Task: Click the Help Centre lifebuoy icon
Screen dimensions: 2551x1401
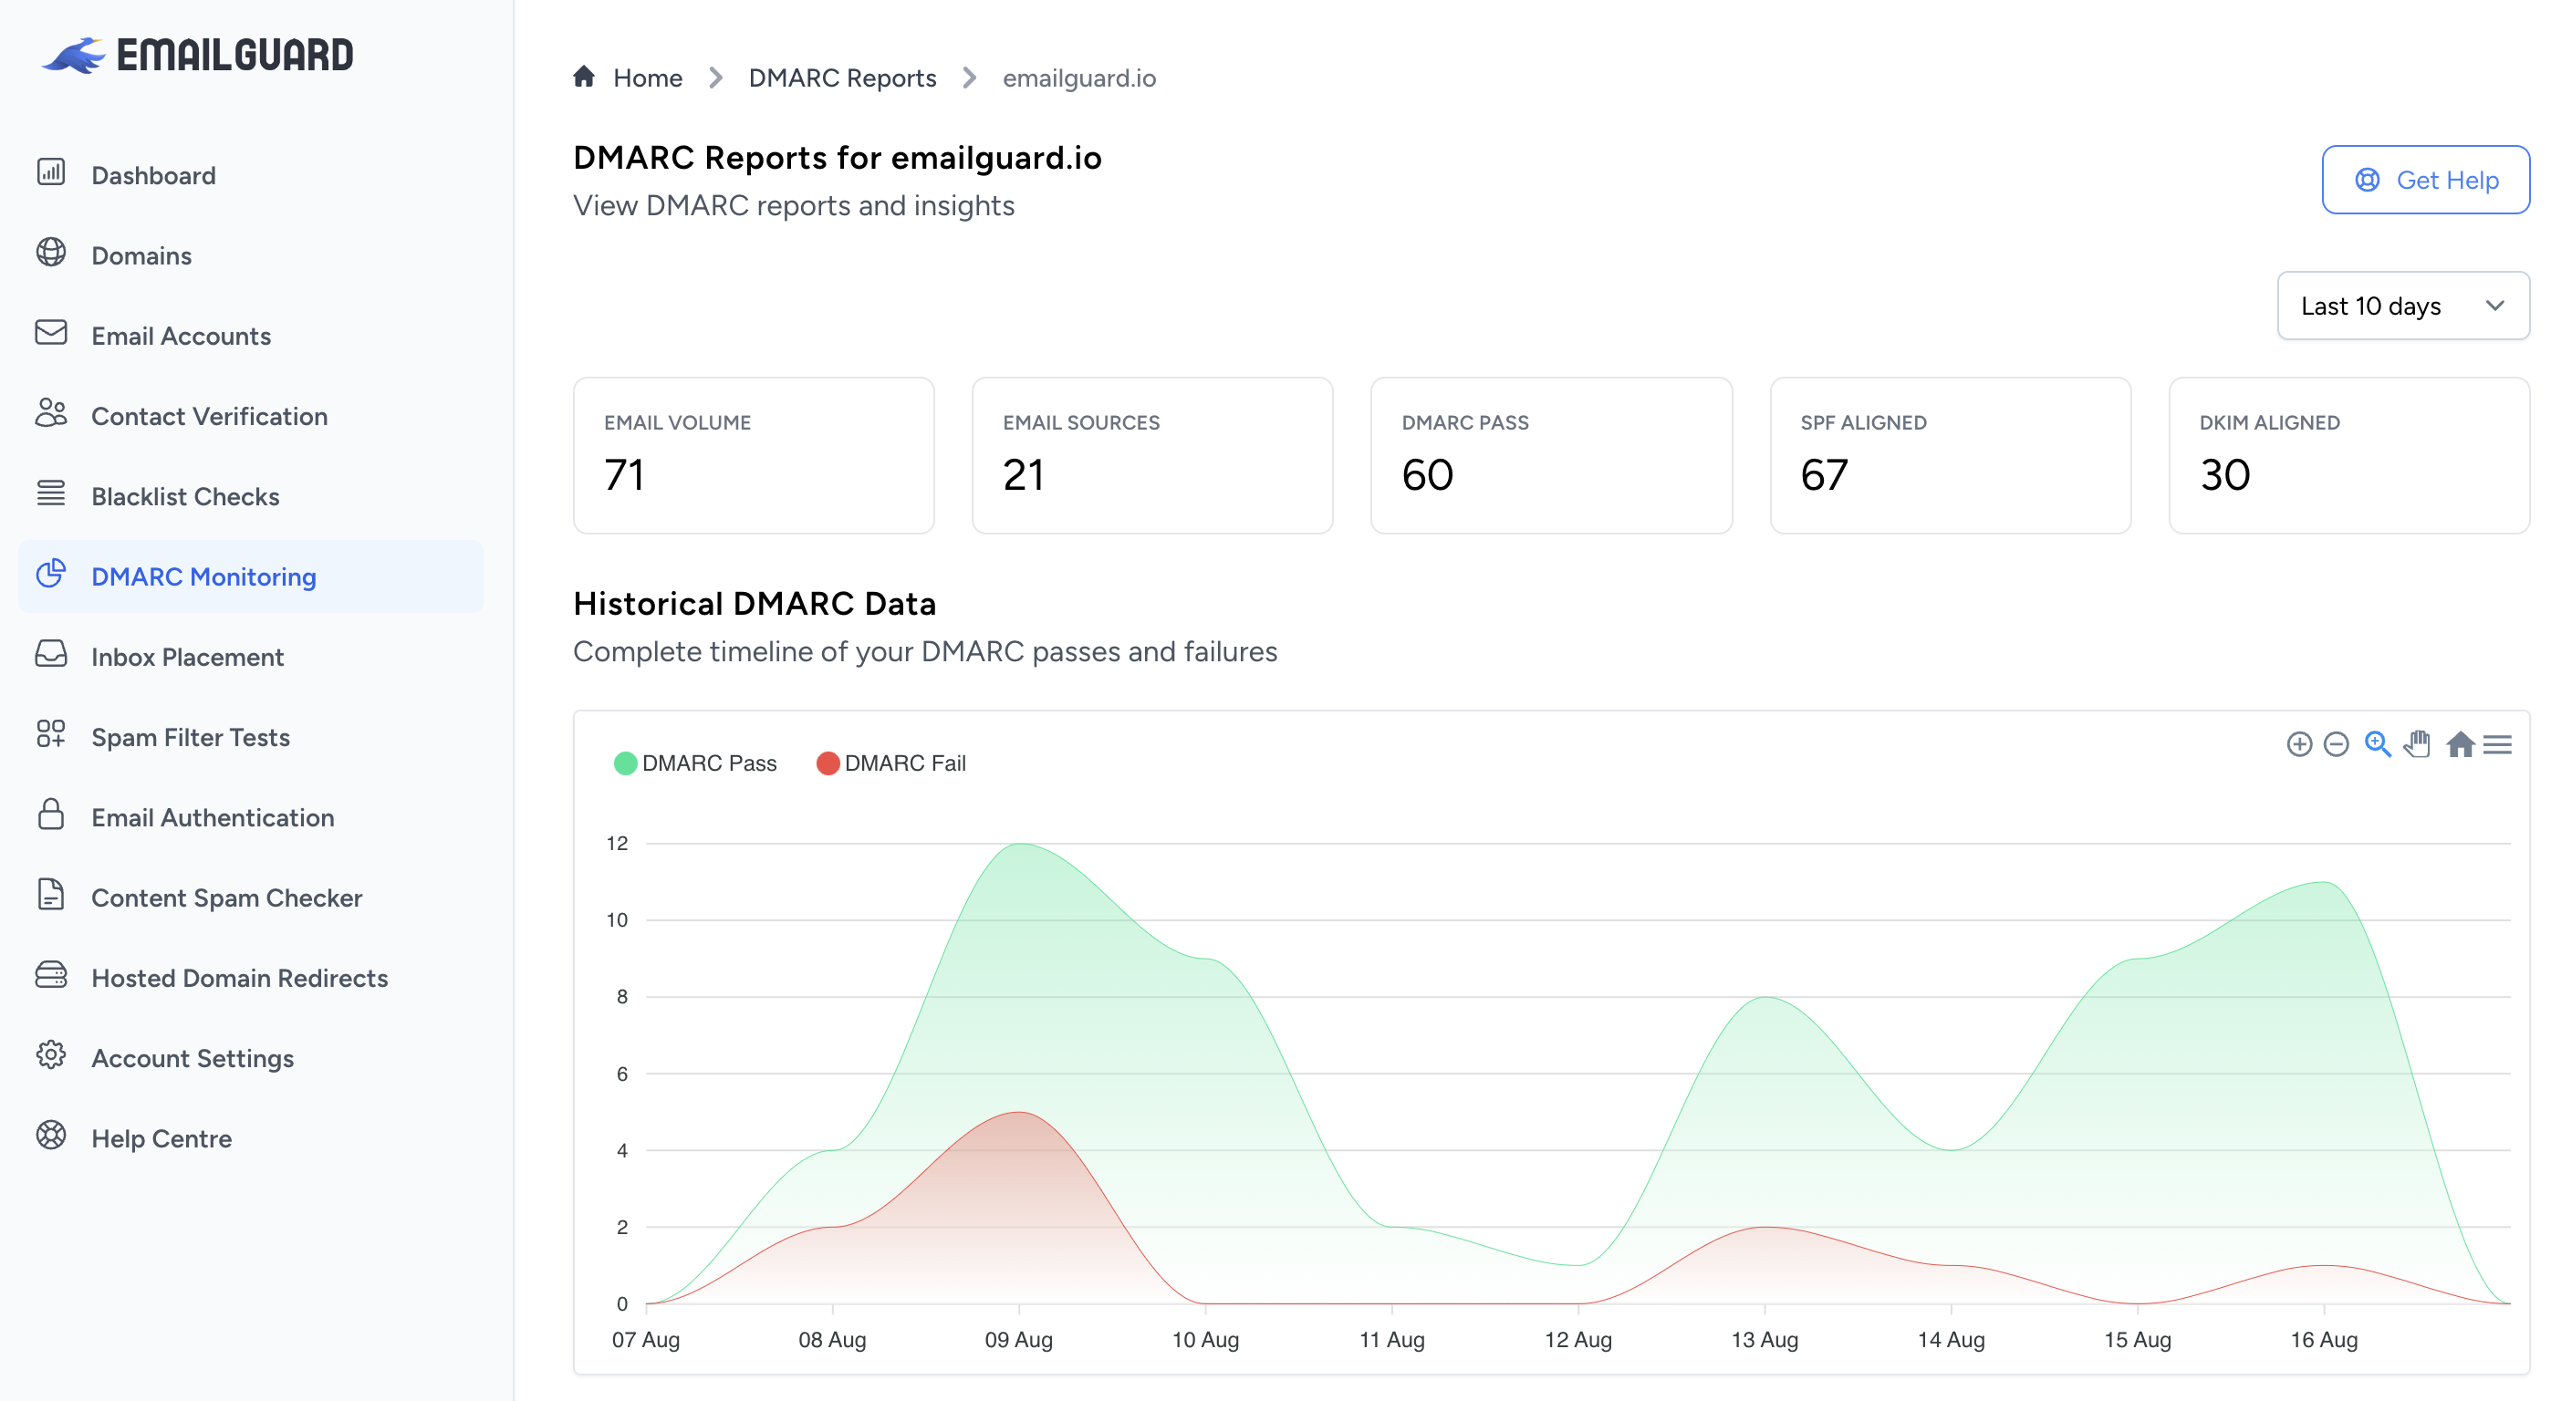Action: click(x=51, y=1136)
